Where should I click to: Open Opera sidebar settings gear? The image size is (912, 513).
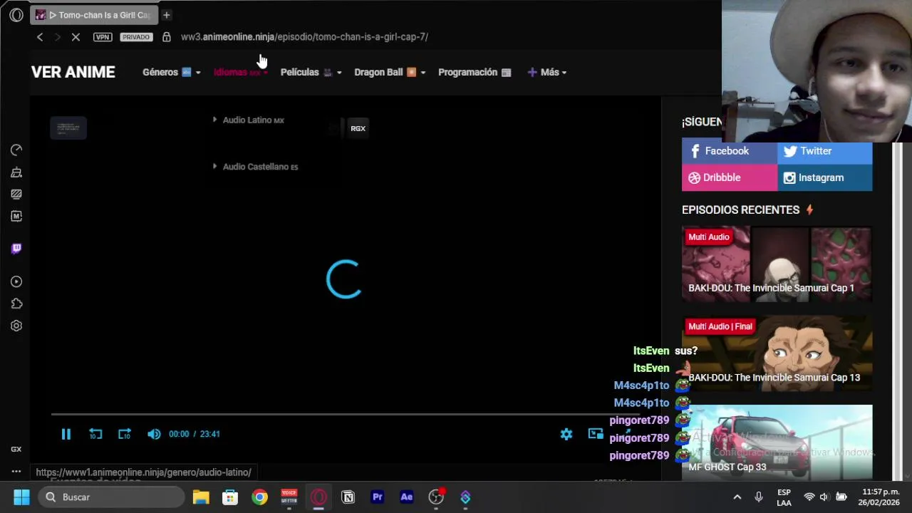[16, 326]
